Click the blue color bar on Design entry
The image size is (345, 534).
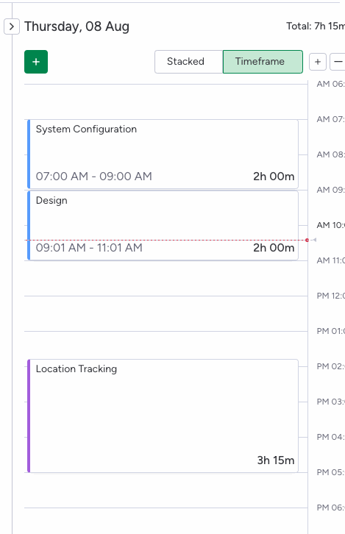29,226
